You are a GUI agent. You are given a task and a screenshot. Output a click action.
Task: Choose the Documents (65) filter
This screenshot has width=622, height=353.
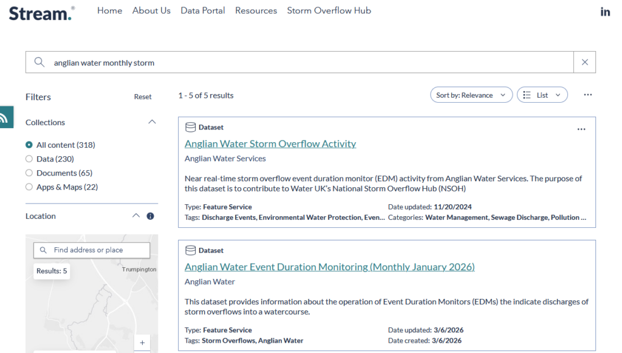[29, 173]
